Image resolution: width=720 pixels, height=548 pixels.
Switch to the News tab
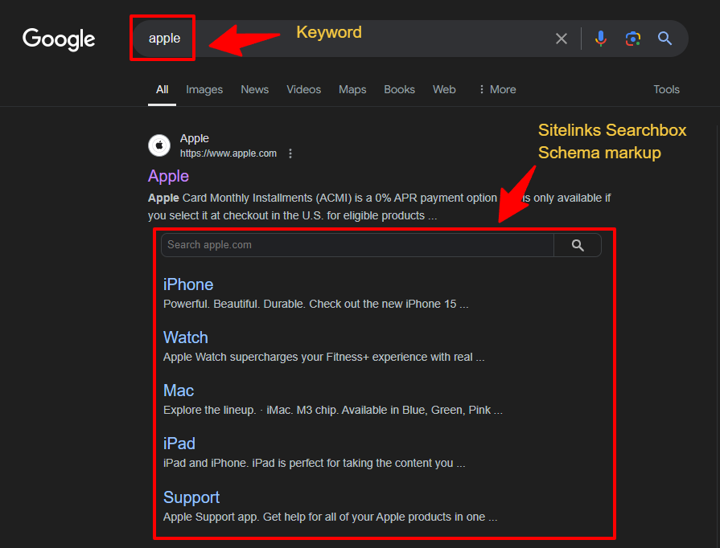point(255,89)
